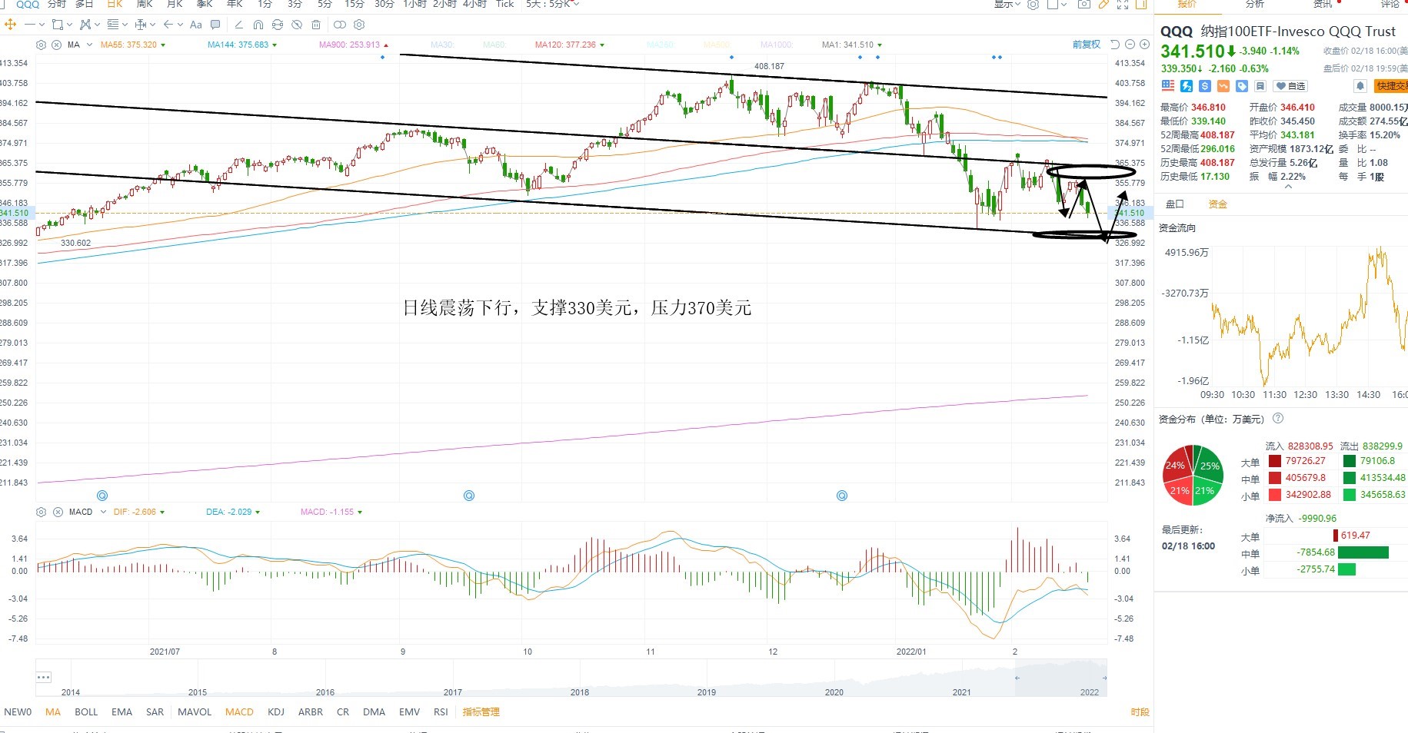
Task: Select the Tick chart tab
Action: click(x=505, y=4)
